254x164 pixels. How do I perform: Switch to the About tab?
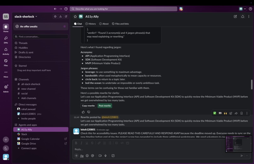pyautogui.click(x=104, y=24)
